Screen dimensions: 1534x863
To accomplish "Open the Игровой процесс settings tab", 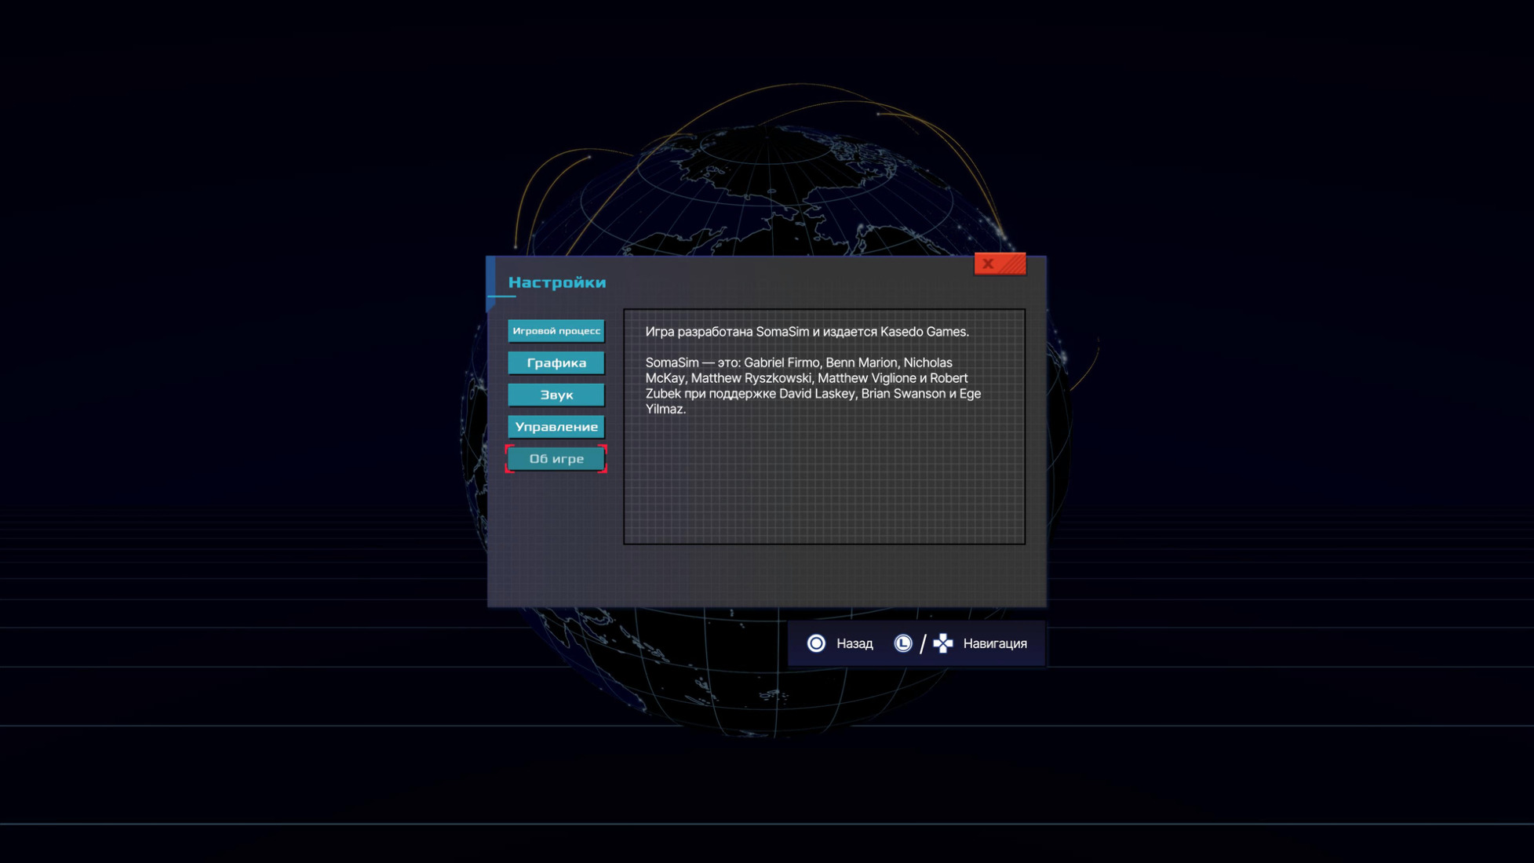I will (556, 331).
